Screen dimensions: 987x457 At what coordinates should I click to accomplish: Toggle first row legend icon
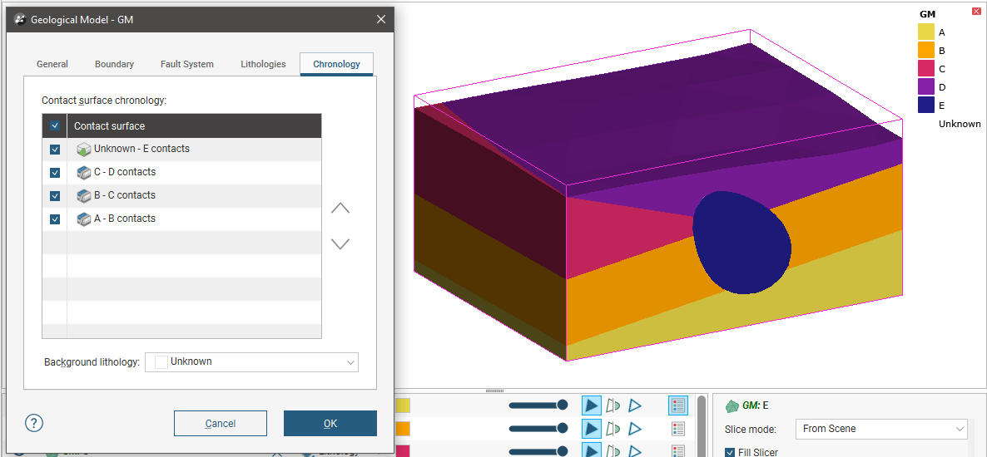tap(678, 405)
